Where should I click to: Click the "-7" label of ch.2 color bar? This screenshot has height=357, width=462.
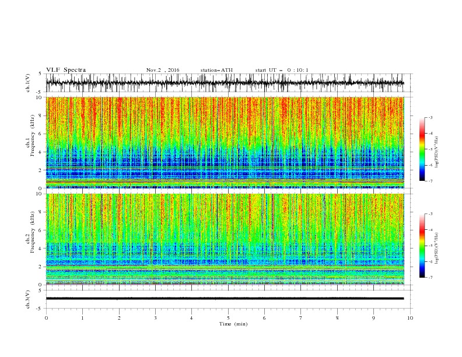pyautogui.click(x=430, y=278)
